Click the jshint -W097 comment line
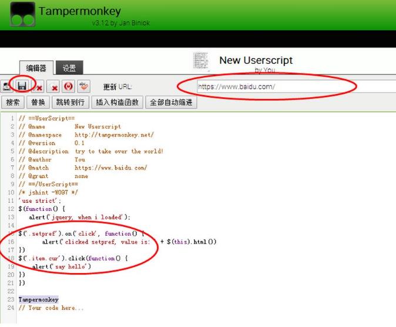Viewport: 396px width, 327px height. (x=48, y=192)
